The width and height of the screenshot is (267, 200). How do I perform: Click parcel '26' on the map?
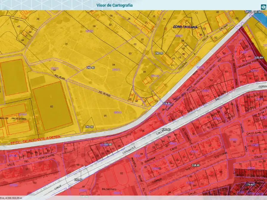(129, 19)
